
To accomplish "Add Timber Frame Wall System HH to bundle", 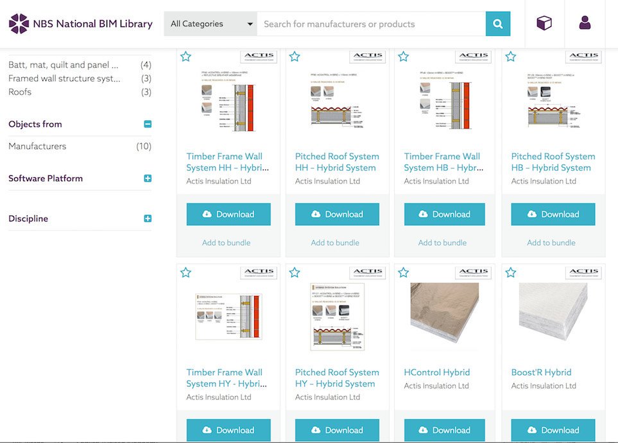I will (227, 243).
